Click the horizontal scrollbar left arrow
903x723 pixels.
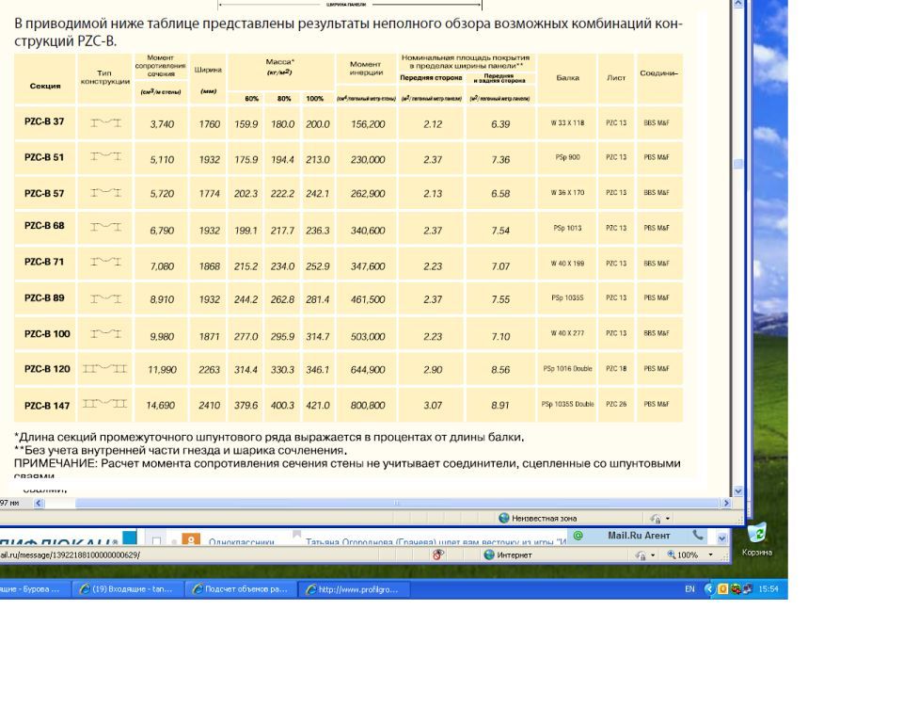(39, 503)
